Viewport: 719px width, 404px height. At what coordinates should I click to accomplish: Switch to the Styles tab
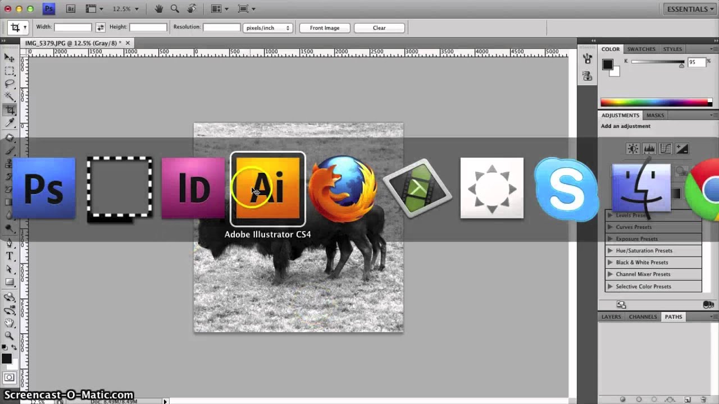[x=672, y=49]
